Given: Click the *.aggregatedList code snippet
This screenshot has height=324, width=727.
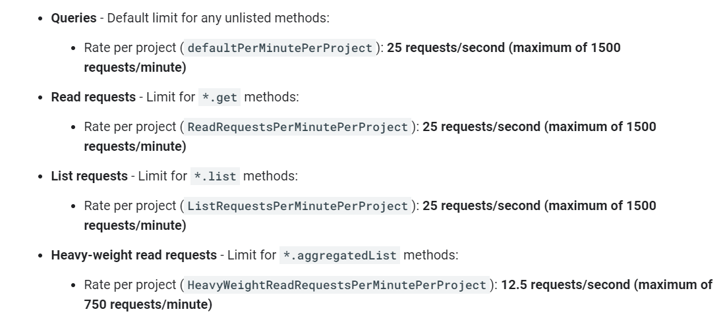Looking at the screenshot, I should pos(340,256).
